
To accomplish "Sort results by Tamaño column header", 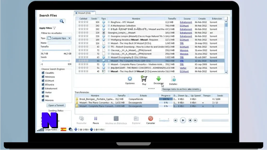I will [172, 18].
